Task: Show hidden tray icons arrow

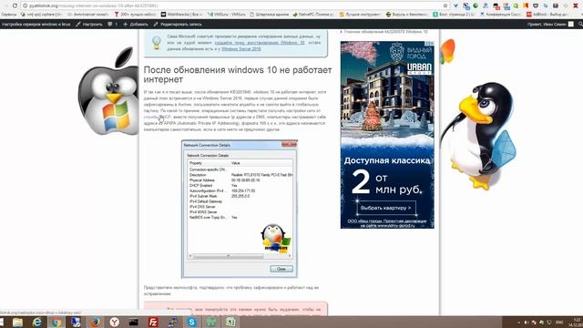Action: click(x=518, y=323)
